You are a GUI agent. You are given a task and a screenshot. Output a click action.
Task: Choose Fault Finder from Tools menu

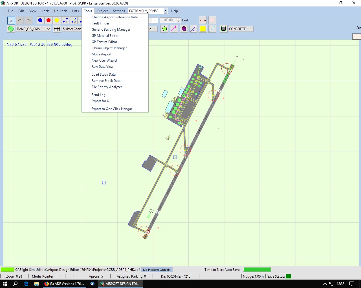100,23
